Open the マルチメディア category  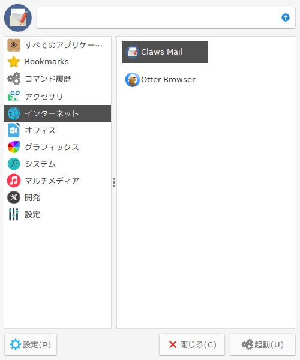[x=58, y=181]
